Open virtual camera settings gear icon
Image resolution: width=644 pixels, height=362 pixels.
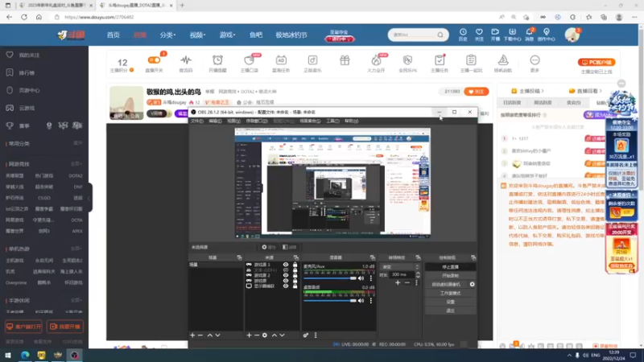473,285
